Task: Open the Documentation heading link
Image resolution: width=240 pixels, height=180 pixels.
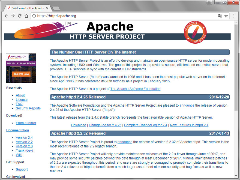Action: (18, 130)
